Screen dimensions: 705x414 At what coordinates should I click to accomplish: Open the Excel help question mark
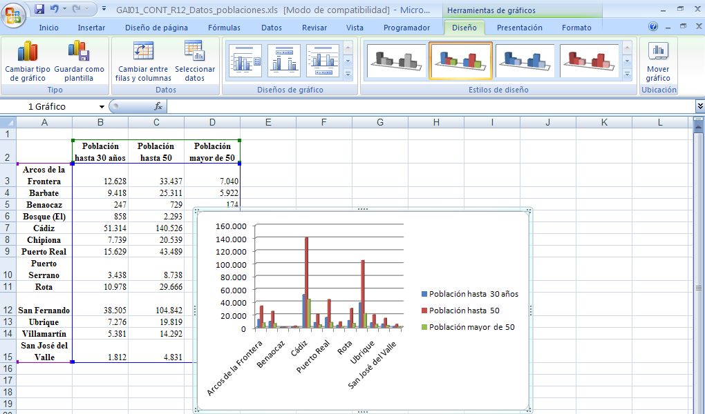coord(653,27)
